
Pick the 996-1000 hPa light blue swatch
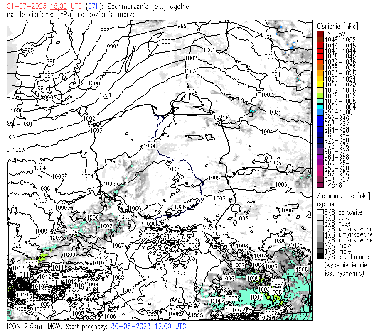click(320, 112)
